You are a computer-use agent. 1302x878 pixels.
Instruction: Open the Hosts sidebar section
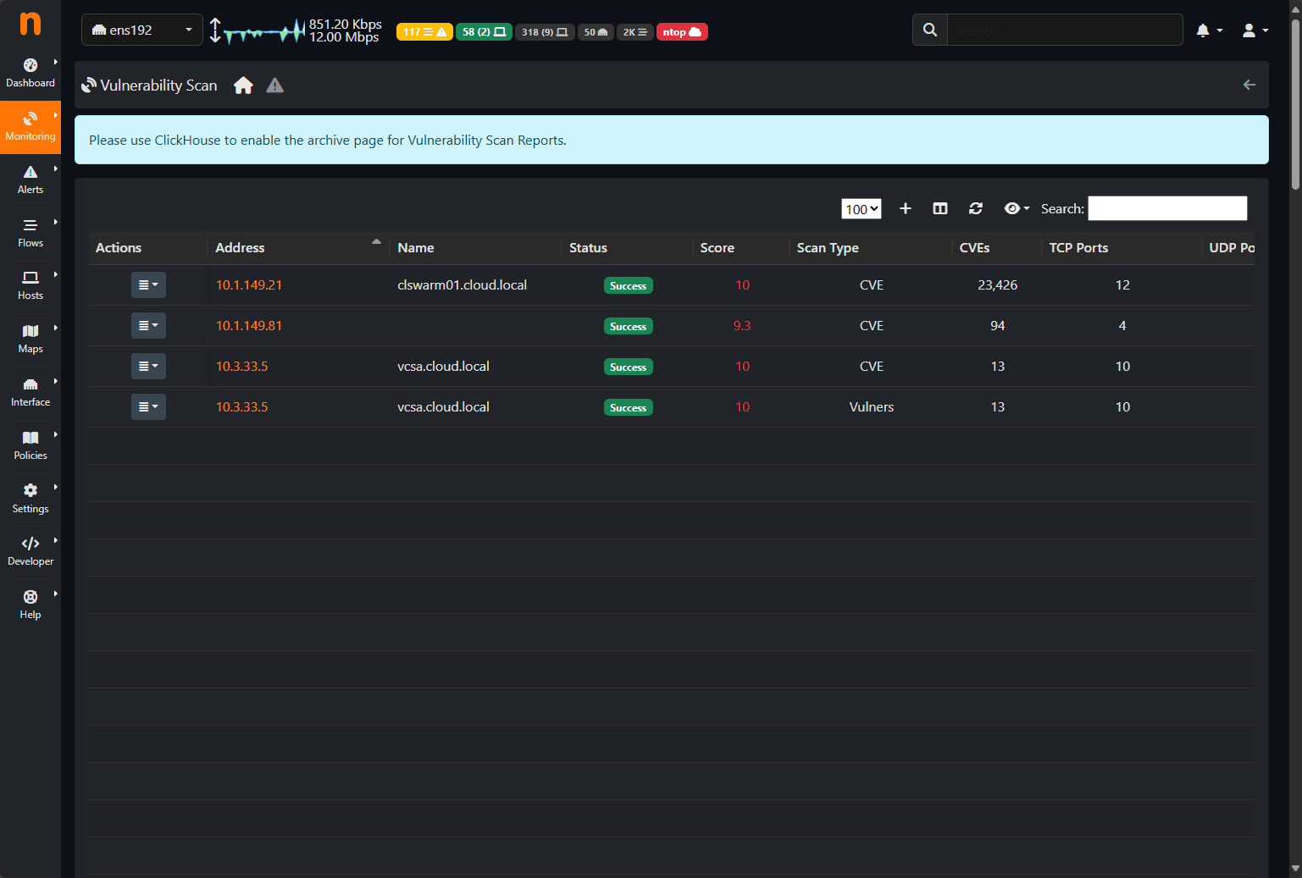coord(30,285)
